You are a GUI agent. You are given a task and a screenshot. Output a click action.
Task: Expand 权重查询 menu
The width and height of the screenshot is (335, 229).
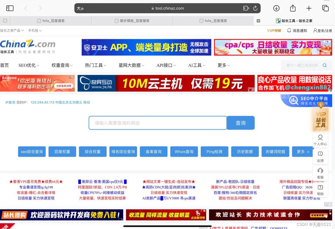tap(62, 65)
